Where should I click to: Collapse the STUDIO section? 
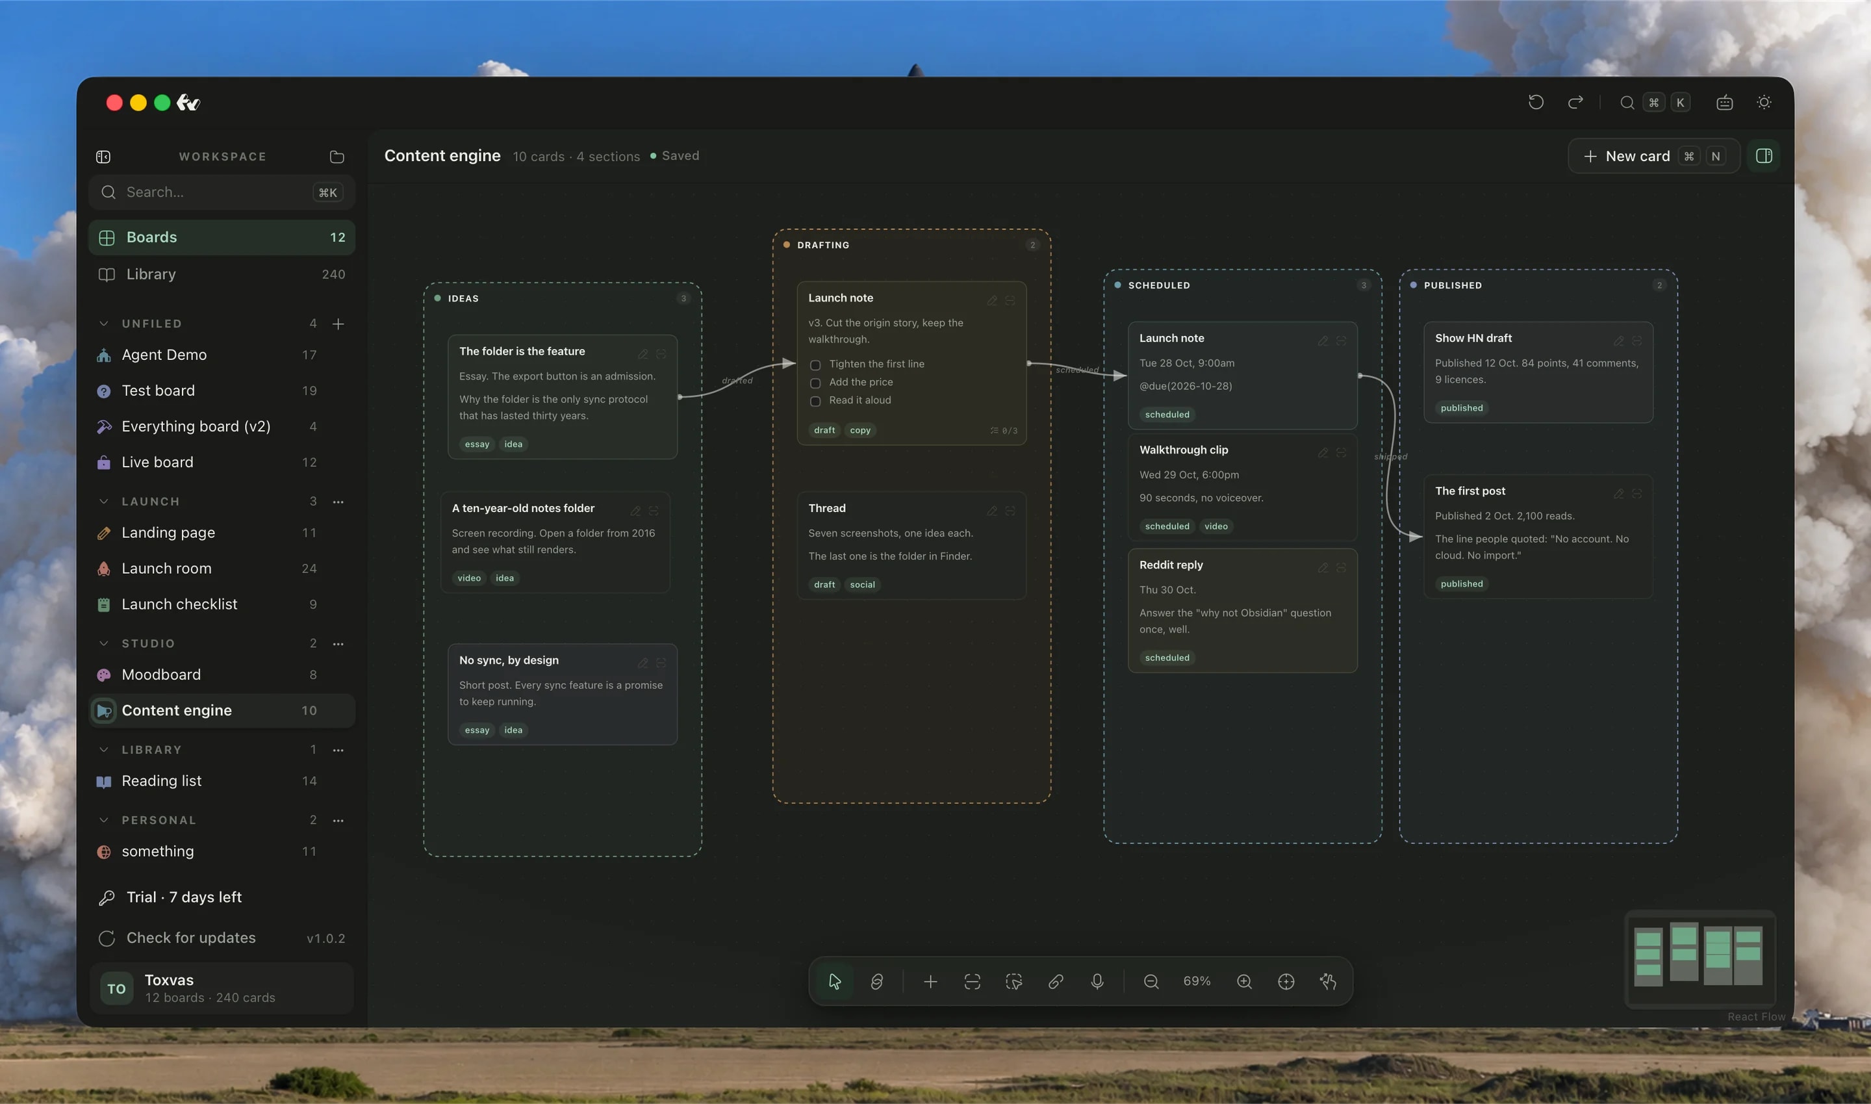point(103,643)
